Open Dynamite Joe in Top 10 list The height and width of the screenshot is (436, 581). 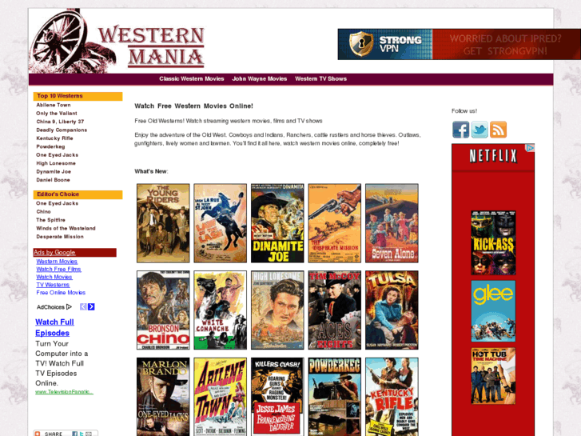[x=54, y=171]
